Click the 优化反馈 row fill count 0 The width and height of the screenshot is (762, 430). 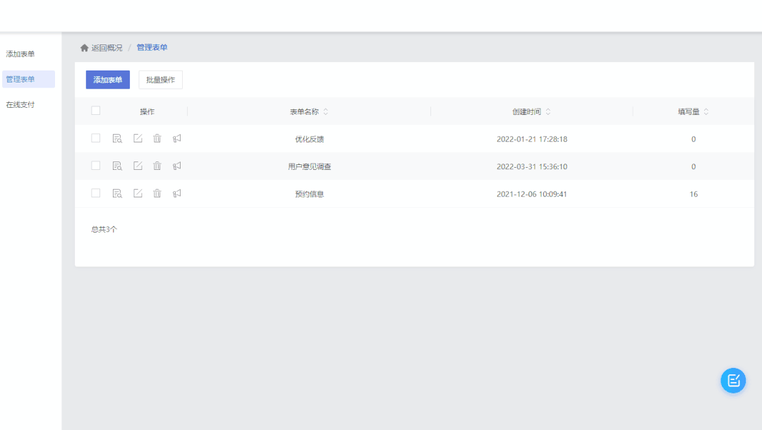click(x=694, y=139)
